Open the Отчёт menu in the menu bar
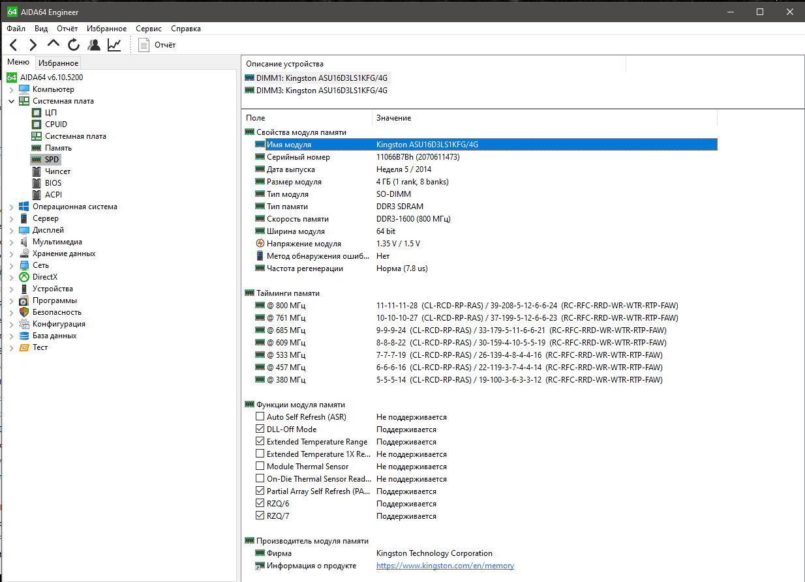Viewport: 805px width, 582px height. click(x=67, y=29)
